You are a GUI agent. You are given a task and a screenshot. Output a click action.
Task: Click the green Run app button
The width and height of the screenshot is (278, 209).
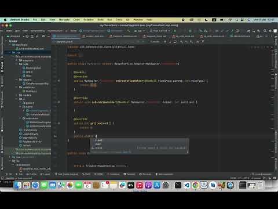pos(175,31)
